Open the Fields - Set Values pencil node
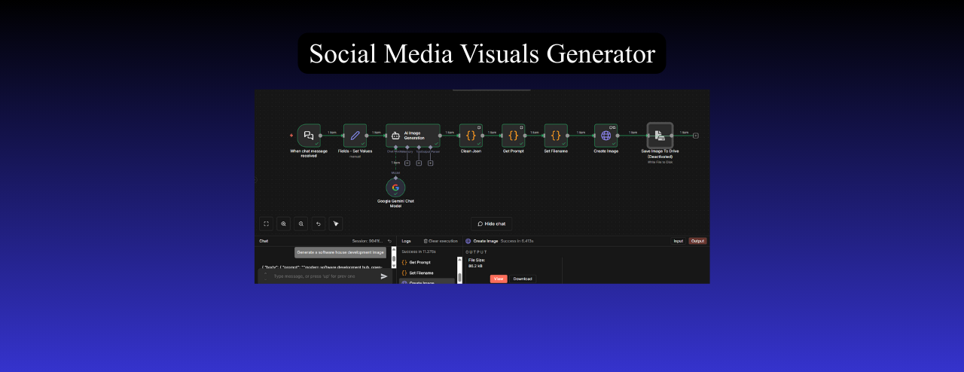Image resolution: width=964 pixels, height=372 pixels. [355, 136]
